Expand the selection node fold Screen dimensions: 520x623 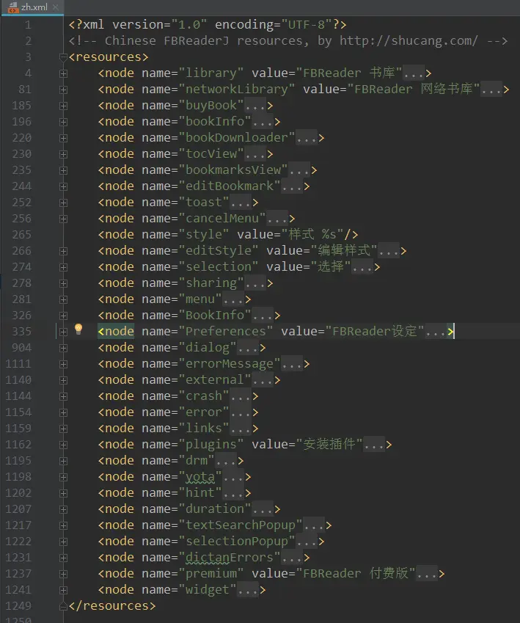point(63,267)
